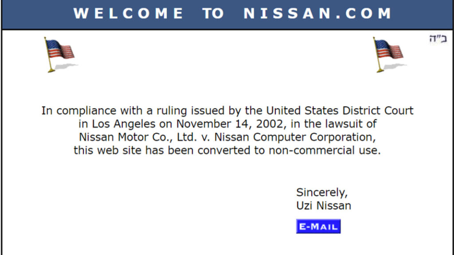Image resolution: width=454 pixels, height=255 pixels.
Task: Click the Hebrew letters in top-right corner
Action: pyautogui.click(x=438, y=39)
